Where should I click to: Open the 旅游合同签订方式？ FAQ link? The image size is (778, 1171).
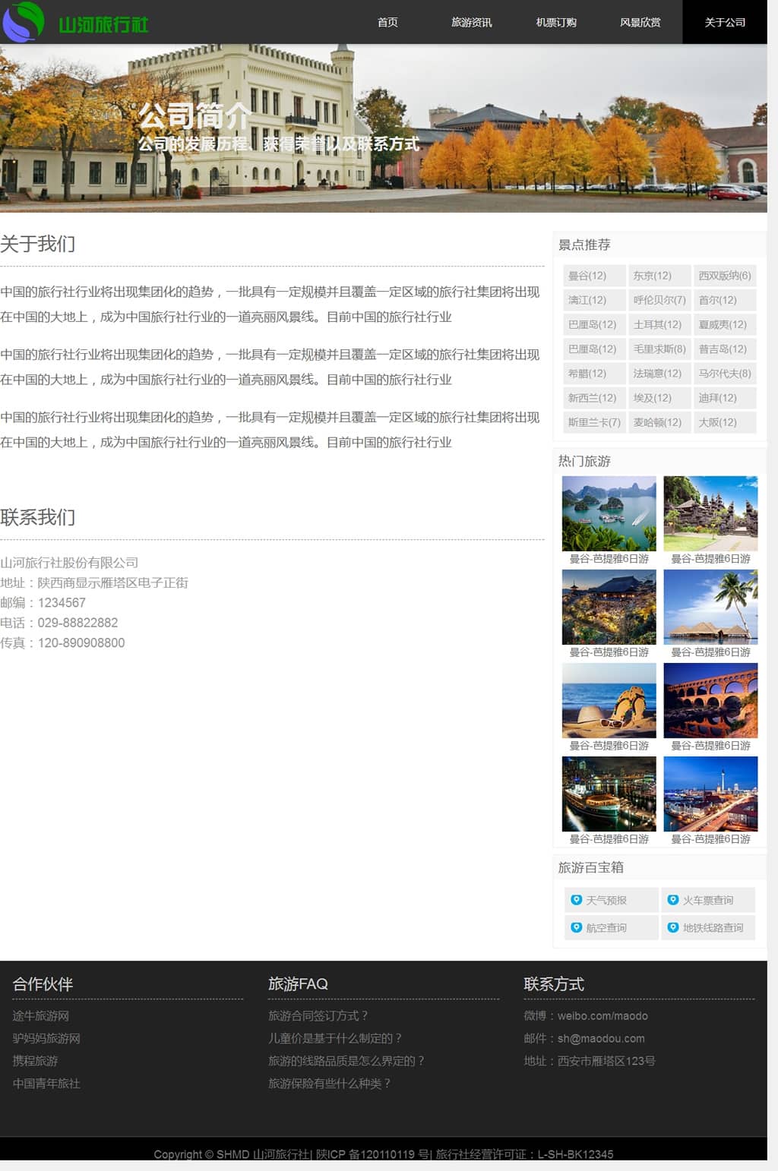(x=318, y=1015)
